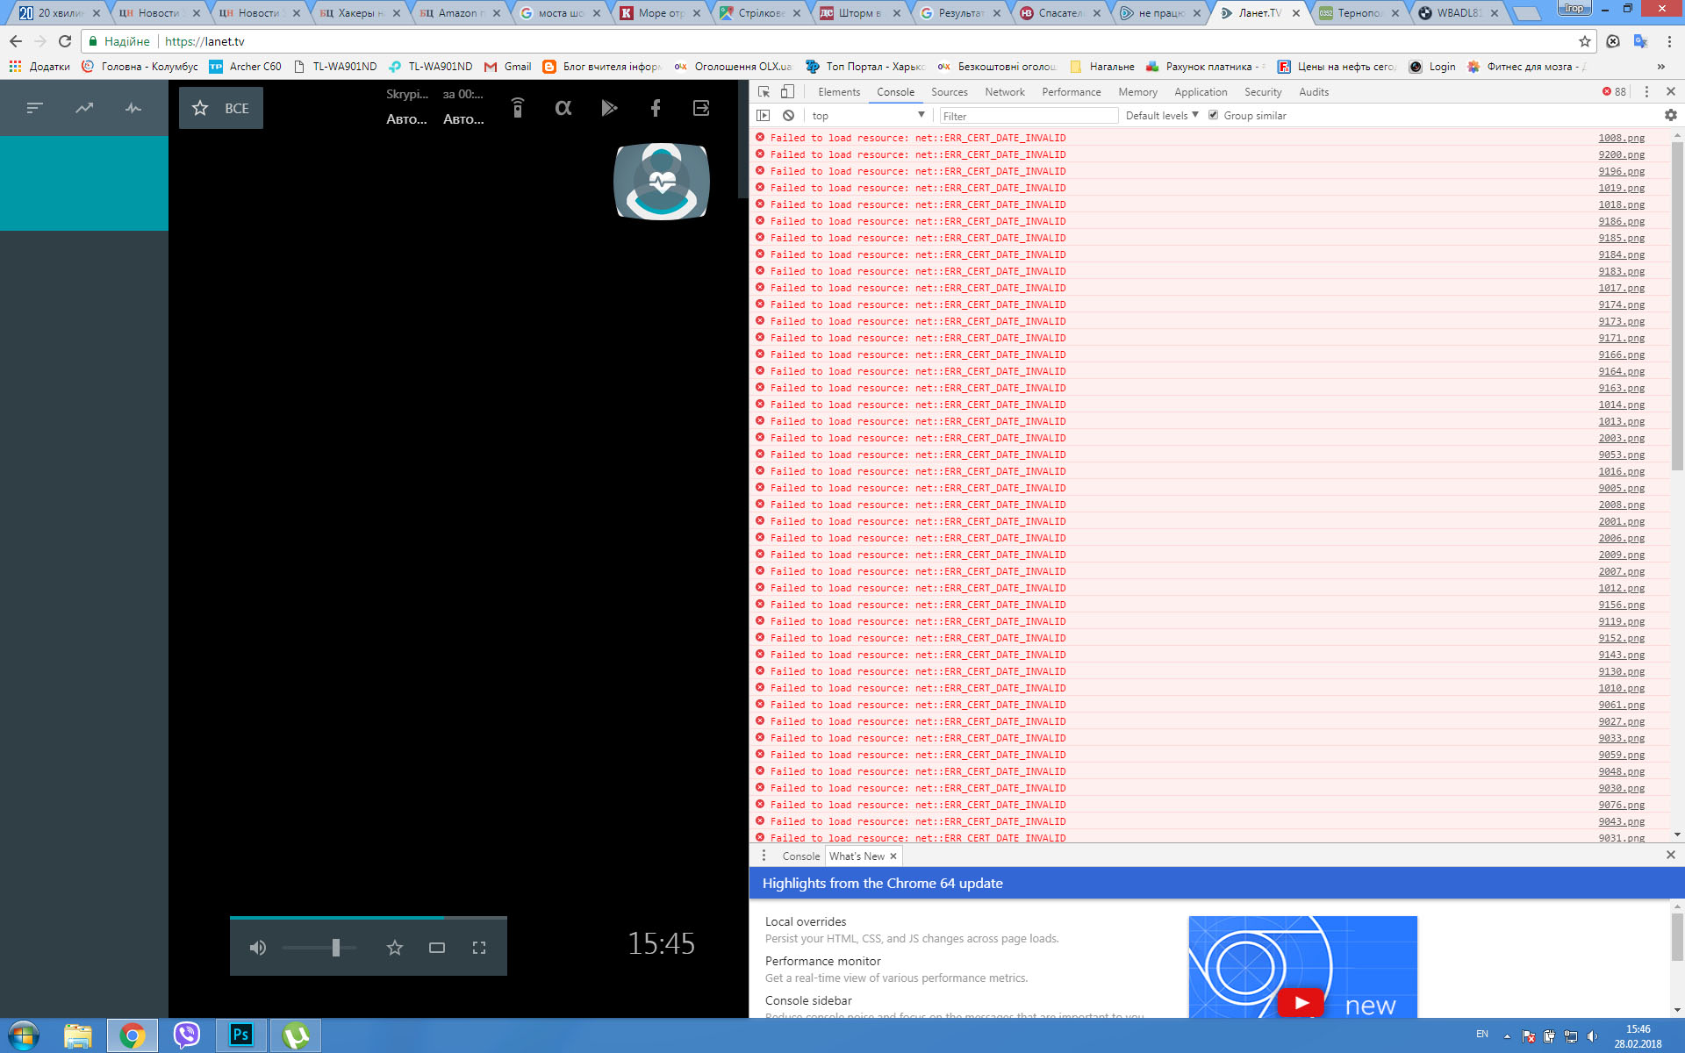Open the trending chart icon in sidebar

coord(84,108)
